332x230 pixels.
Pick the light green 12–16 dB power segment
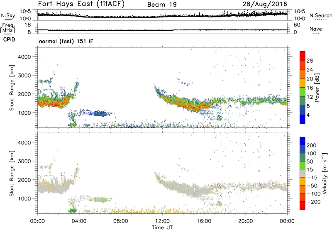coord(303,92)
